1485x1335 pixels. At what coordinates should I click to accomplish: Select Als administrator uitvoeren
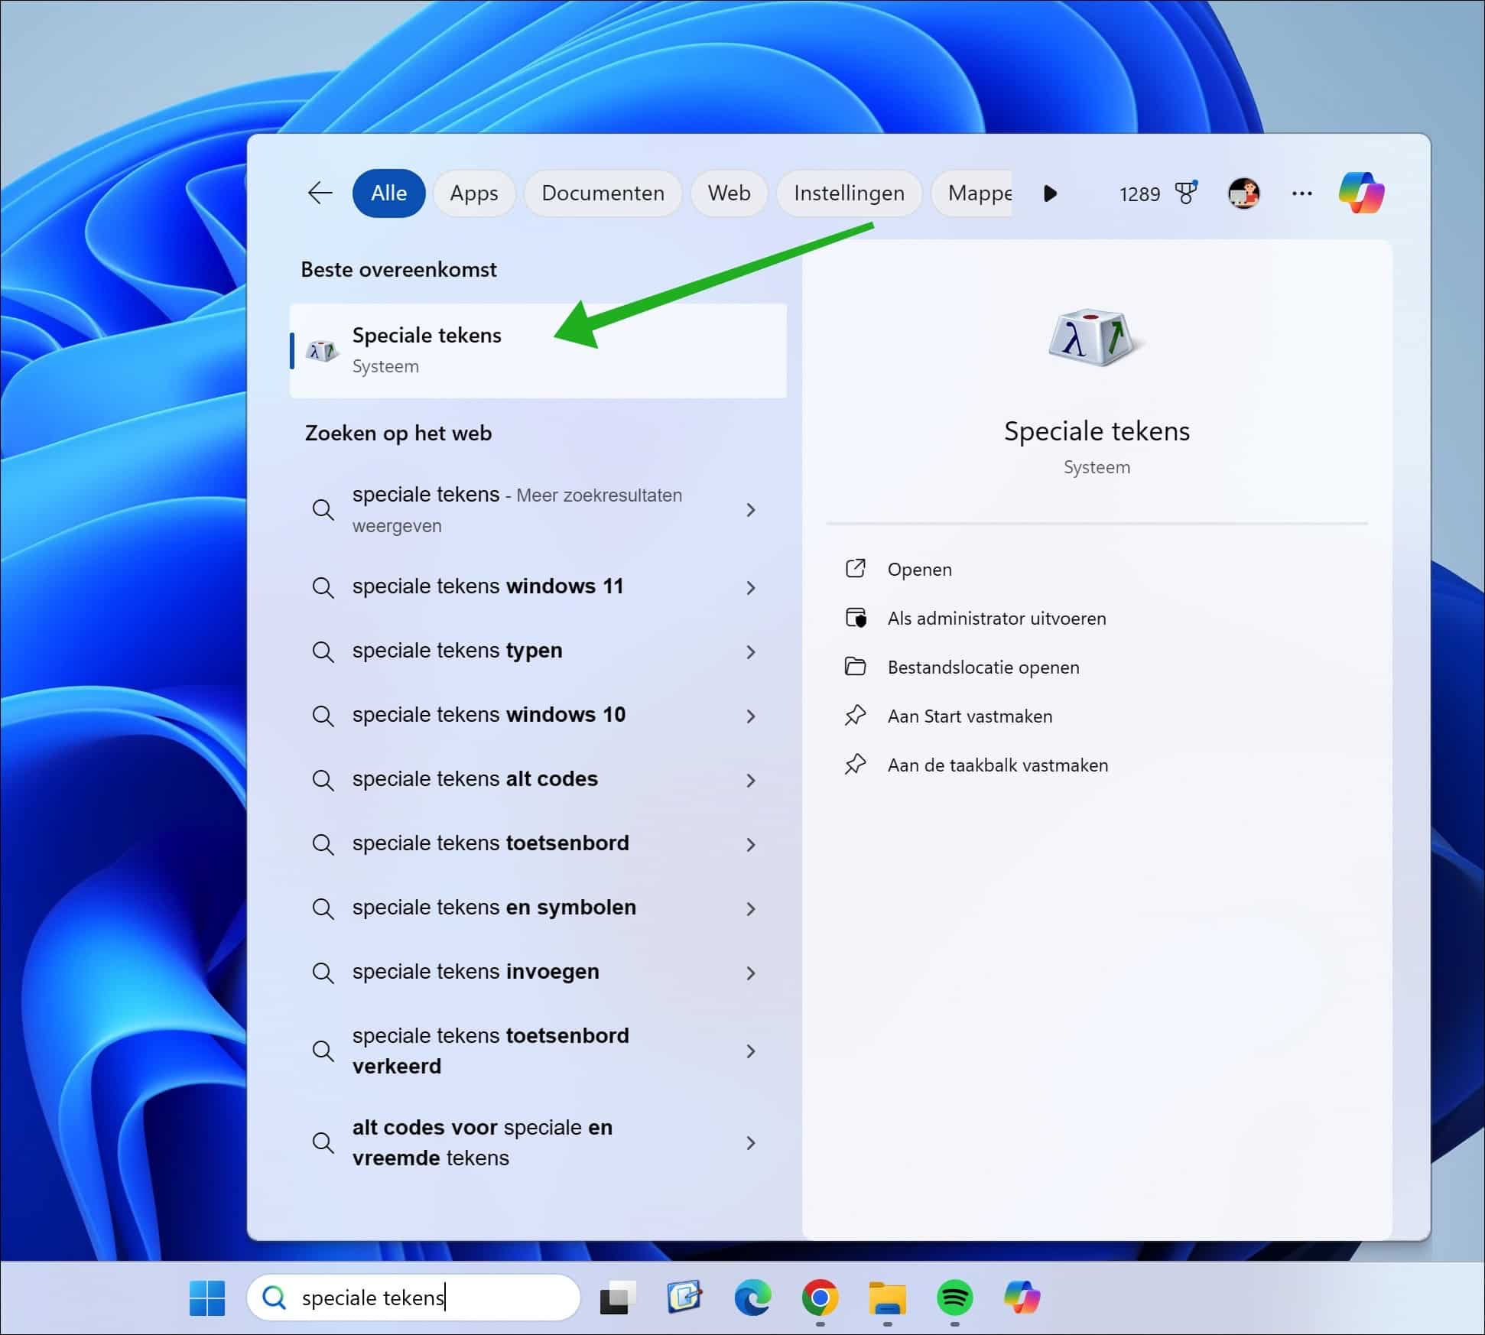(x=996, y=618)
